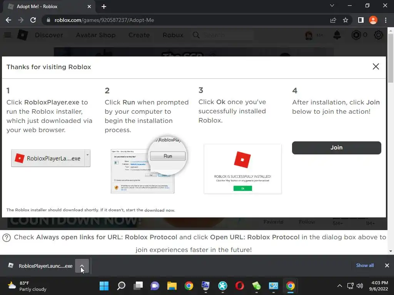Image resolution: width=394 pixels, height=295 pixels.
Task: Close the Thanks for visiting Roblox dialog
Action: click(x=376, y=66)
